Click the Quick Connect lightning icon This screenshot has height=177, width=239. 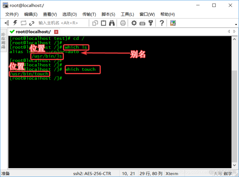click(15, 23)
